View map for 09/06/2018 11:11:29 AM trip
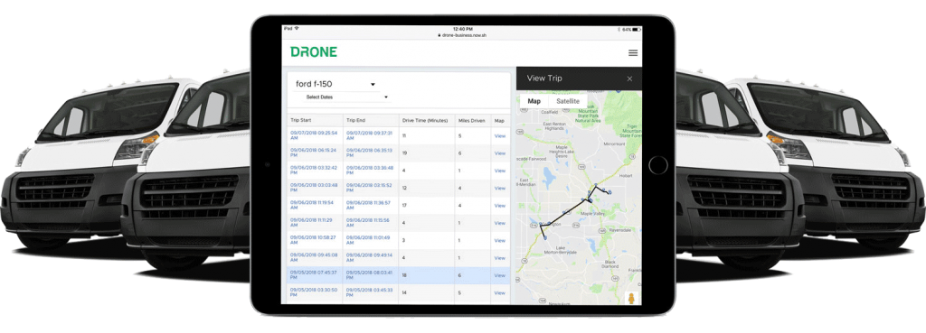 pos(499,223)
